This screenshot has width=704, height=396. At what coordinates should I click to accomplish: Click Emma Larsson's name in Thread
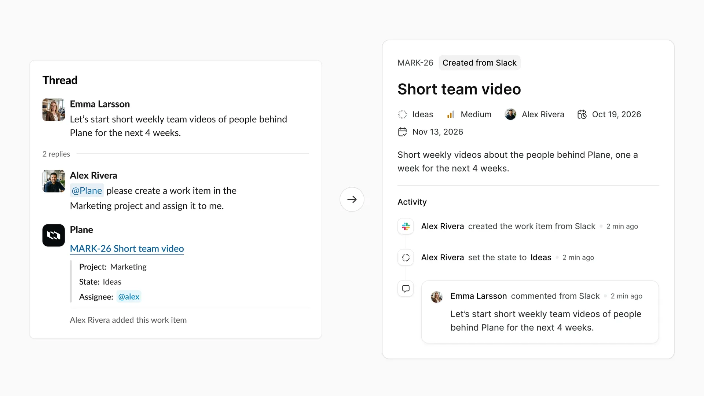click(x=100, y=104)
